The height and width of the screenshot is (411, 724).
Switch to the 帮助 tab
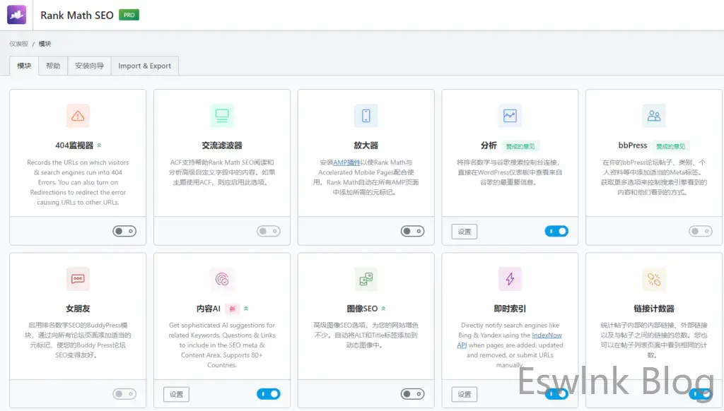coord(53,66)
